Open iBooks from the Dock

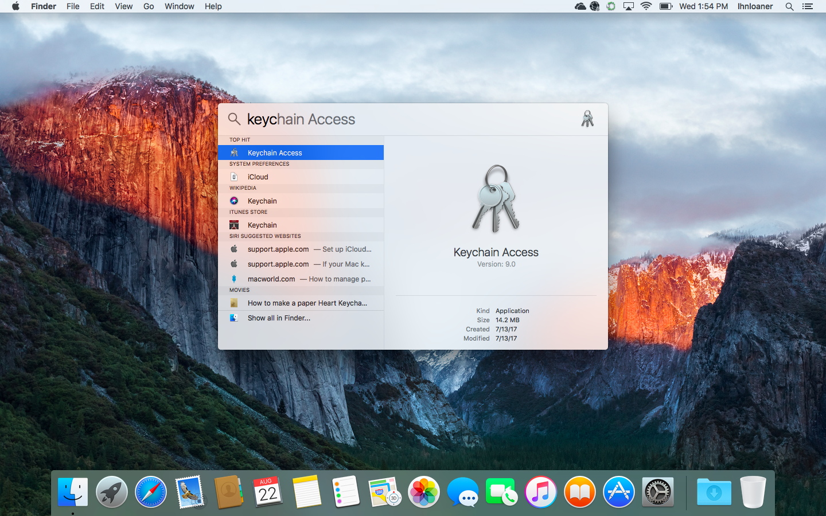580,492
